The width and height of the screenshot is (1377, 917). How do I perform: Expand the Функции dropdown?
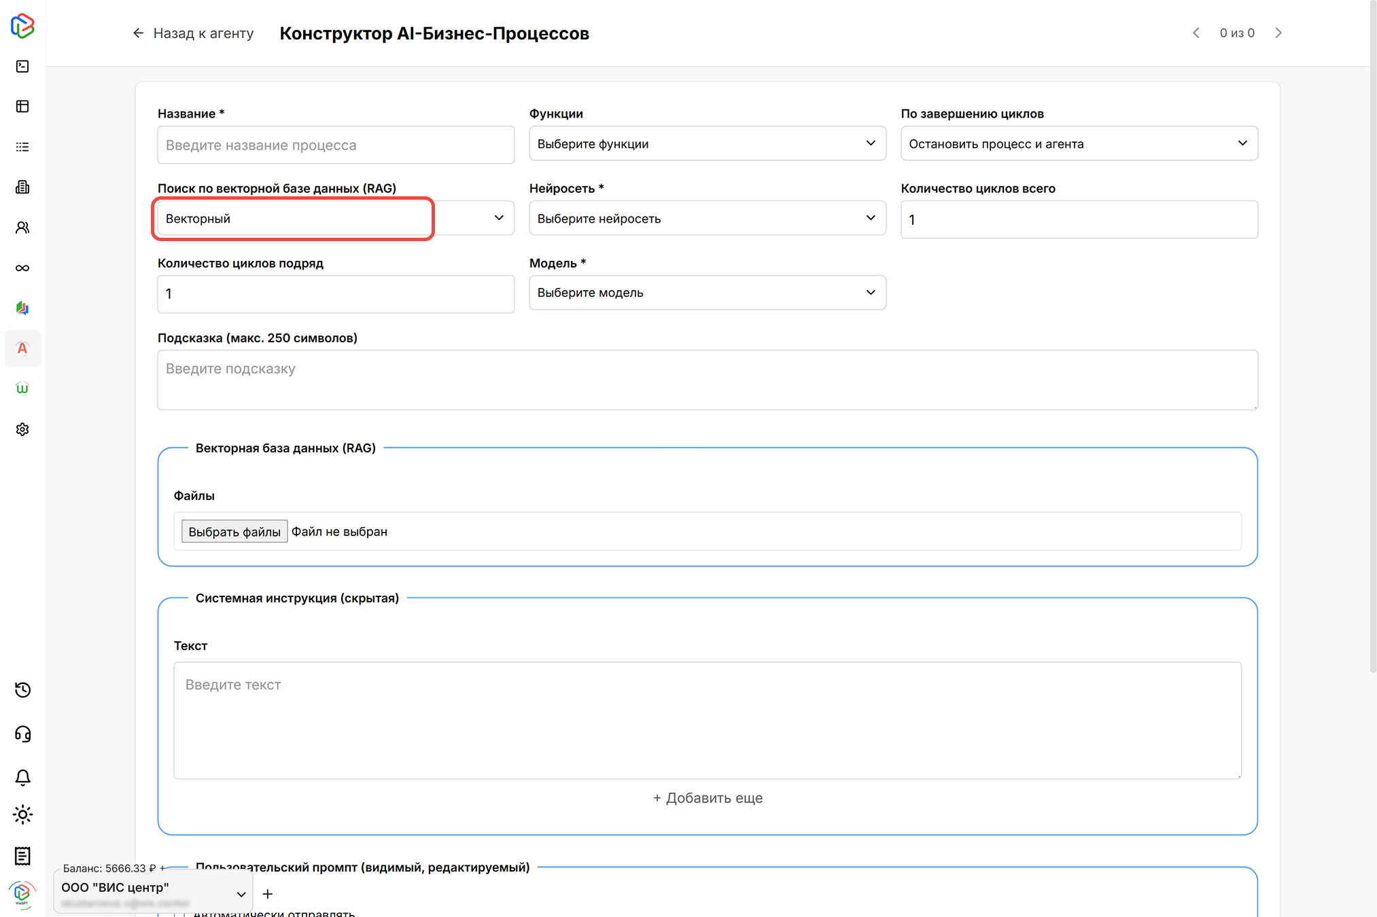(x=707, y=143)
